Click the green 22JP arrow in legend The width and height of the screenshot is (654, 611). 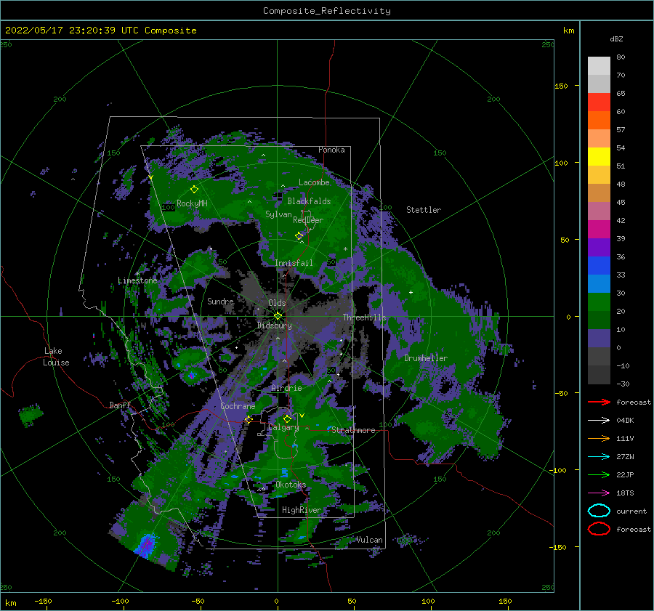(x=599, y=474)
